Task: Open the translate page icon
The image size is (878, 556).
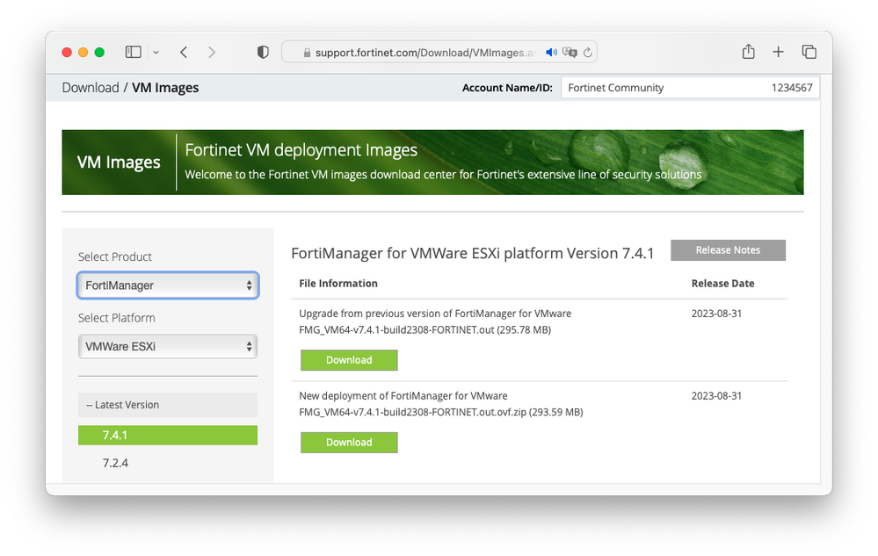Action: coord(570,52)
